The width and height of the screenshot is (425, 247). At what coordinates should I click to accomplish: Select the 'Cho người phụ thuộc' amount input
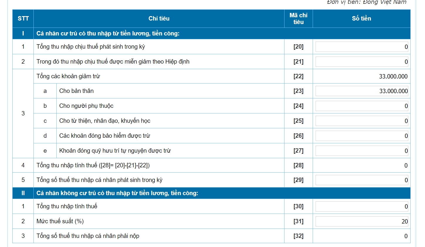(361, 106)
